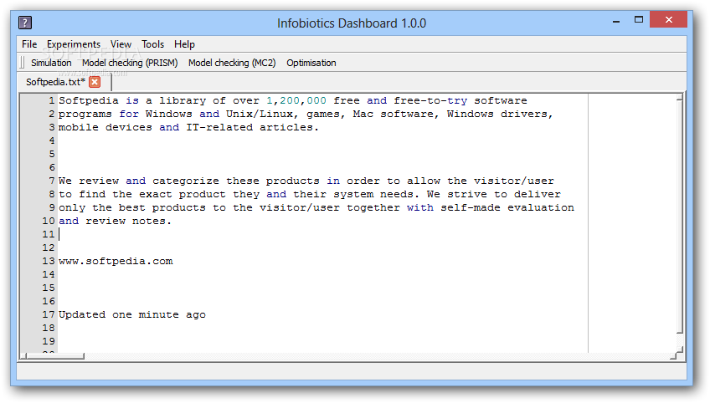Image resolution: width=710 pixels, height=403 pixels.
Task: Launch Simulation from the toolbar
Action: [51, 63]
